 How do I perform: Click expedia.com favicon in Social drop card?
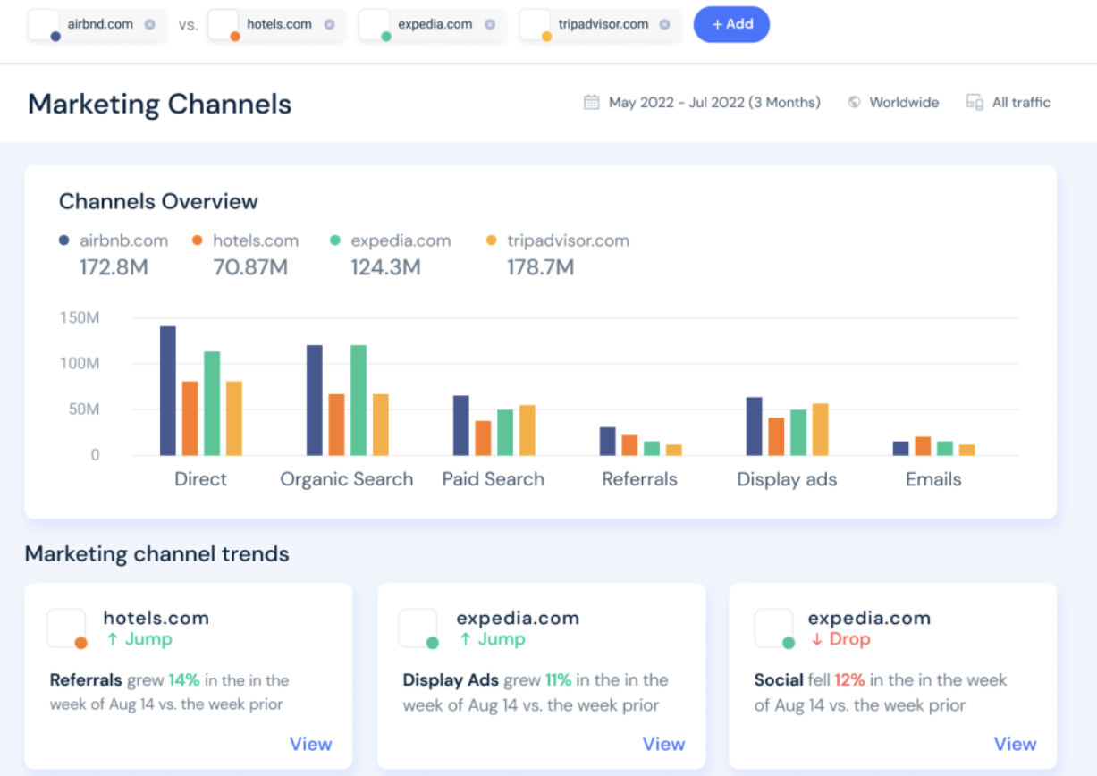[774, 628]
